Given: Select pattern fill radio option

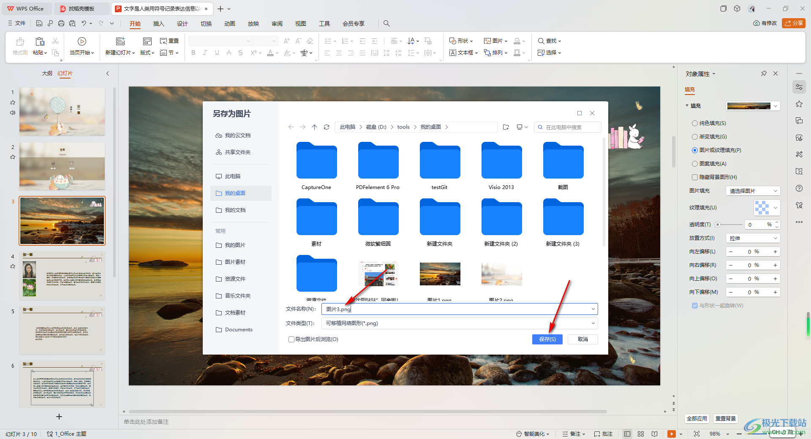Looking at the screenshot, I should 695,164.
